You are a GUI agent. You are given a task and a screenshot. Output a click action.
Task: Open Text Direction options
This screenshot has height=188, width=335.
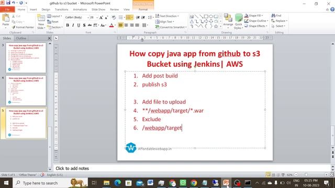click(x=167, y=16)
